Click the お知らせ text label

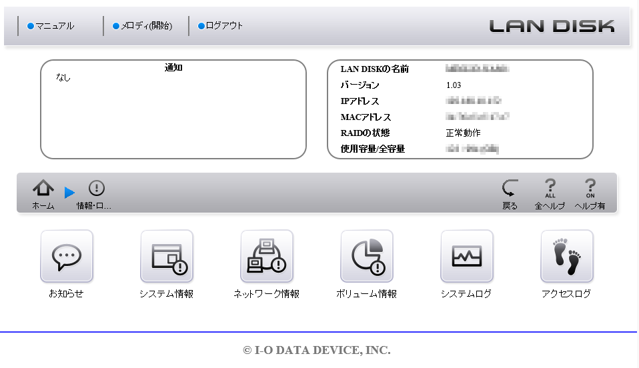pos(66,293)
